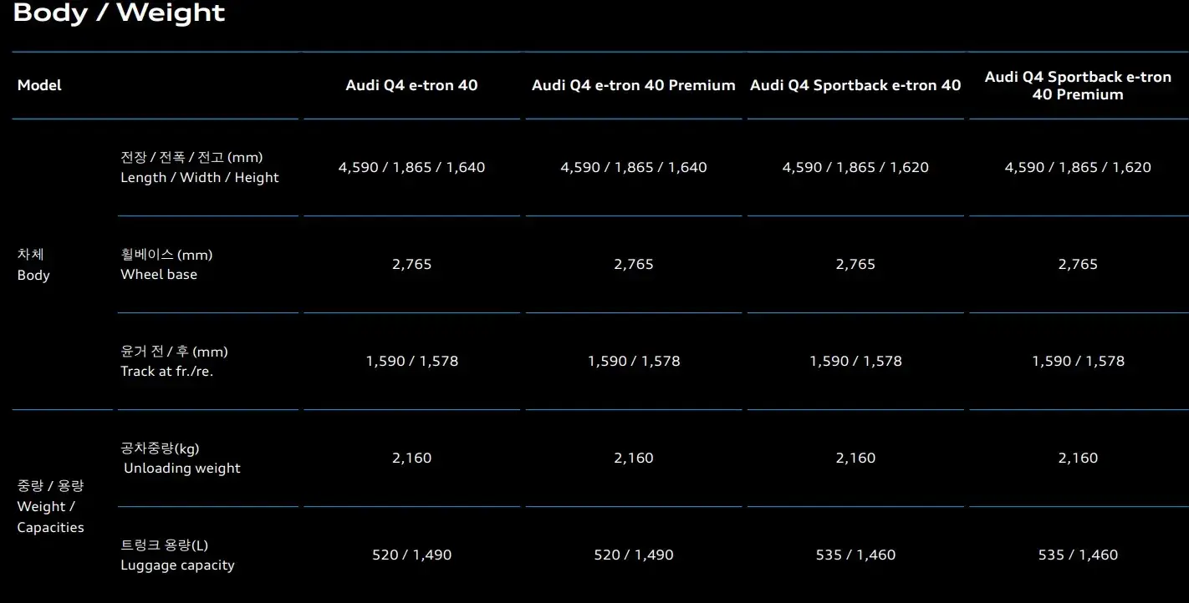Click wheel base 2,765 for Sportback e-tron 40 Premium
The width and height of the screenshot is (1189, 603).
coord(1078,264)
